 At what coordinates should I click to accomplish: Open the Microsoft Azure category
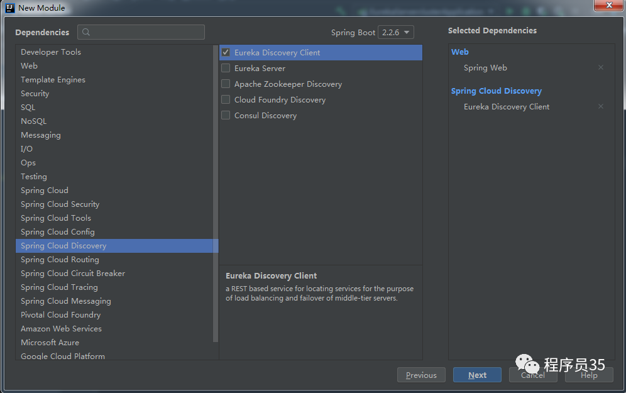point(114,343)
